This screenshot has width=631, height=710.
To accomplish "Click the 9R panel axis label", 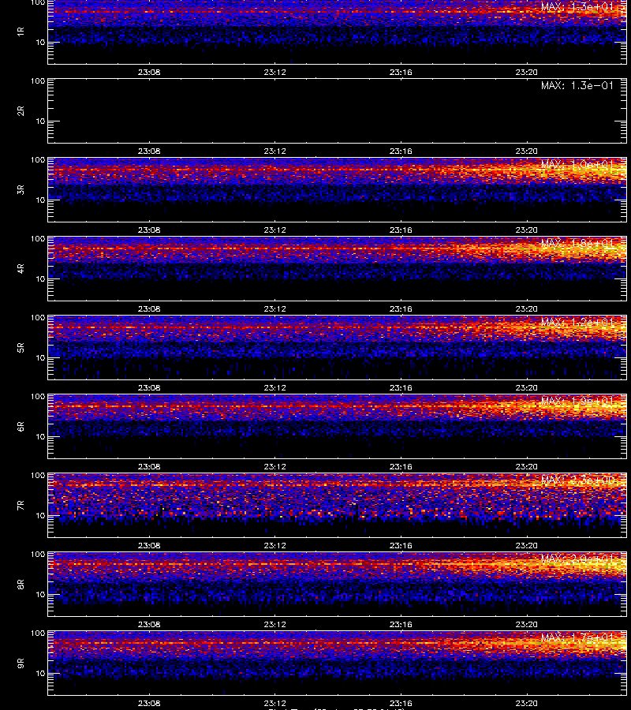I will pos(21,663).
